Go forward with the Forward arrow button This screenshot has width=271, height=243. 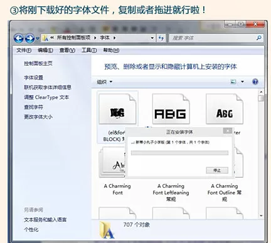coord(29,38)
